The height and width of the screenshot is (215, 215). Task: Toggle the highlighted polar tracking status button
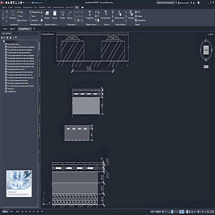pyautogui.click(x=172, y=212)
